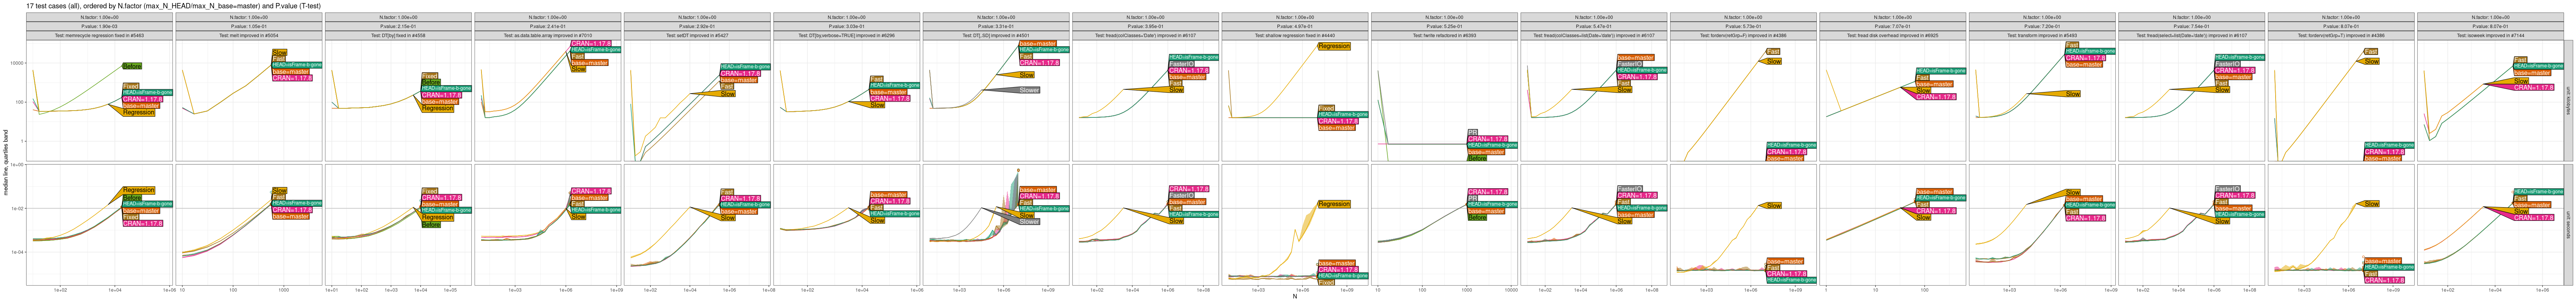Click the 'Test: fwrite refactored in #6393' header
Image resolution: width=2576 pixels, height=303 pixels.
click(1444, 35)
